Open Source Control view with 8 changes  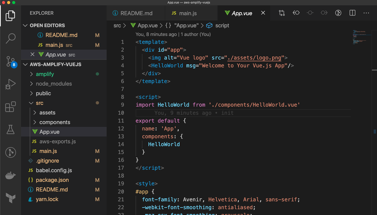tap(11, 62)
